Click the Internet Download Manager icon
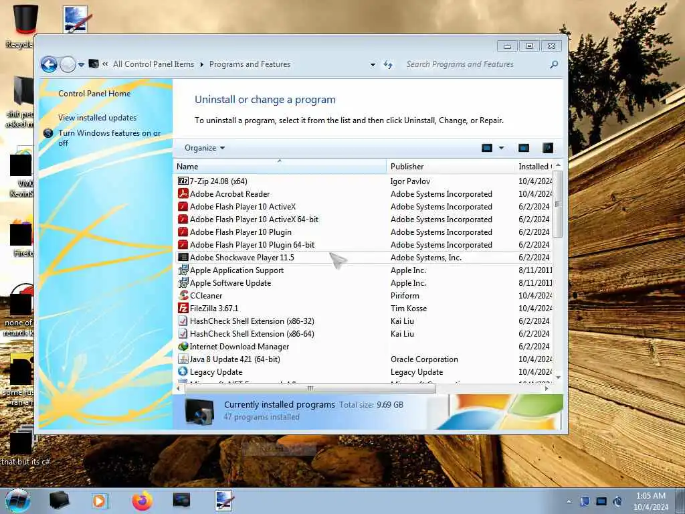 [183, 346]
